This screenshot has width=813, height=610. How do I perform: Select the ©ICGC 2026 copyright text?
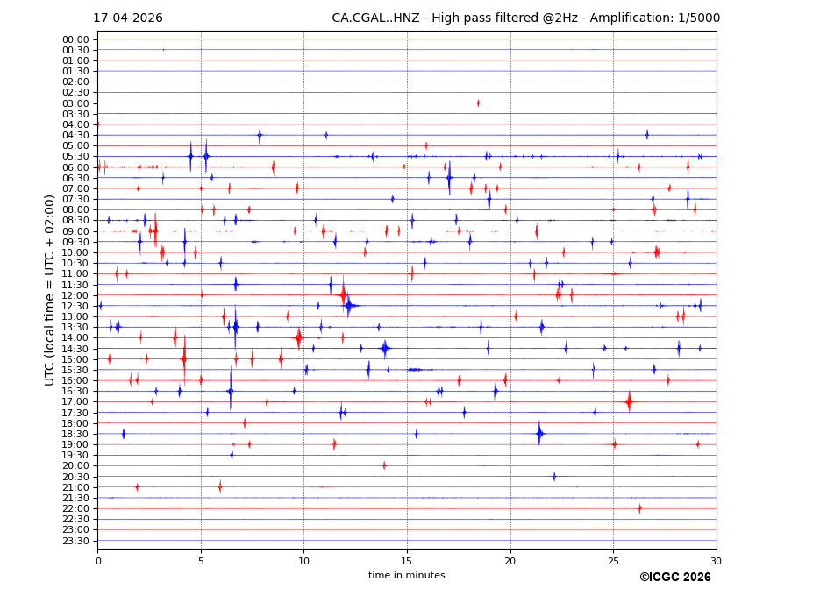click(x=674, y=577)
